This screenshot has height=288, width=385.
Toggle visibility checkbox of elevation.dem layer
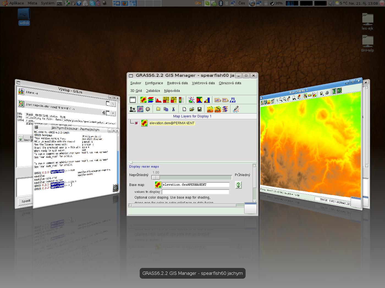[136, 123]
